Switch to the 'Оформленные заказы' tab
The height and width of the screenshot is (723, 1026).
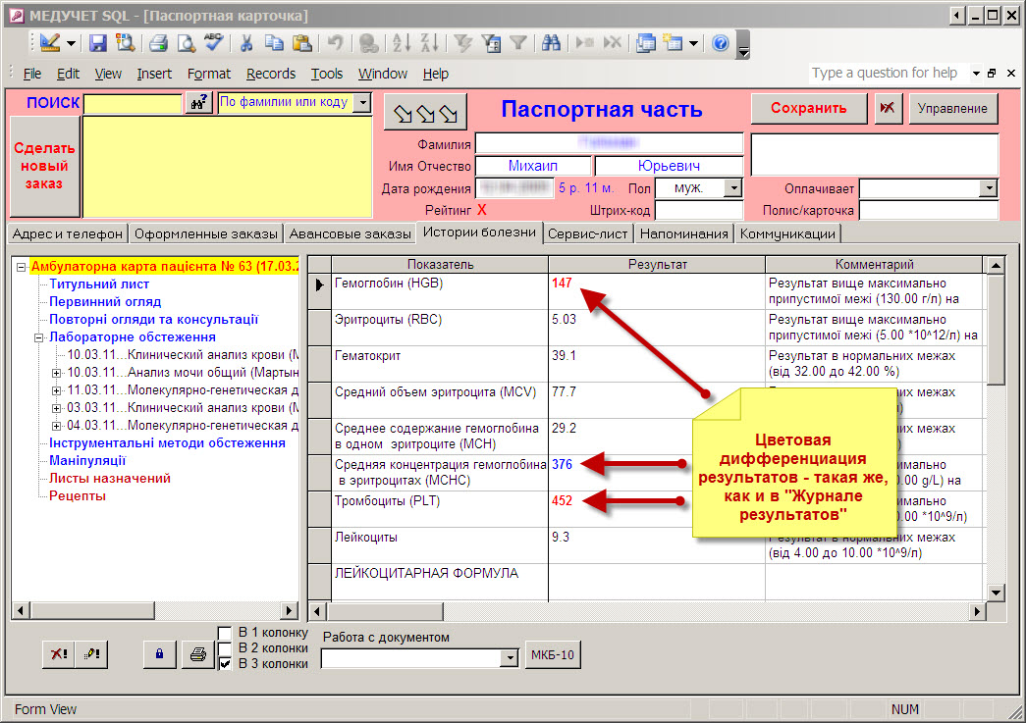pos(206,234)
